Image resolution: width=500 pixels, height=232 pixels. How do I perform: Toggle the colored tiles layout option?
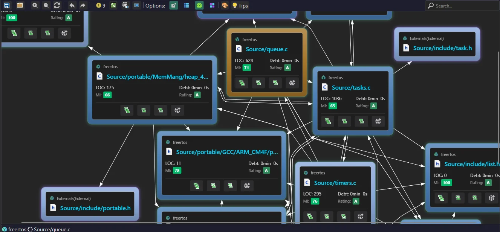coord(212,6)
